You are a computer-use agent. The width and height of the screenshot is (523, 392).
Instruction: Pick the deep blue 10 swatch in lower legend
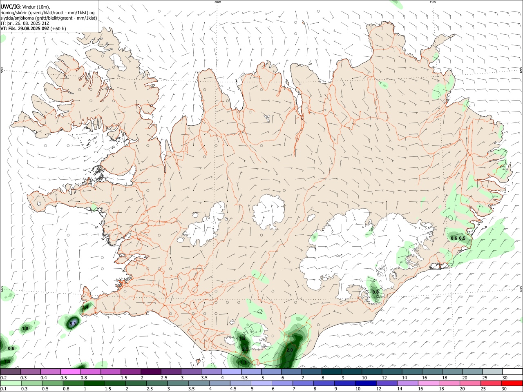[x=366, y=383]
